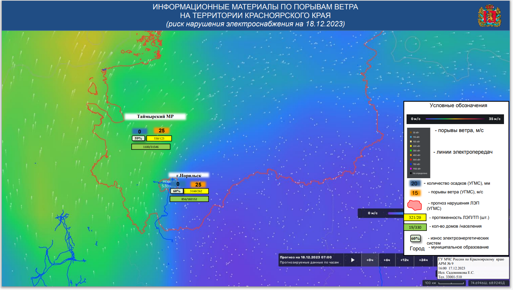The image size is (513, 290).
Task: Click the 'Тел. 33001-510' phone line
Action: pyautogui.click(x=450, y=277)
